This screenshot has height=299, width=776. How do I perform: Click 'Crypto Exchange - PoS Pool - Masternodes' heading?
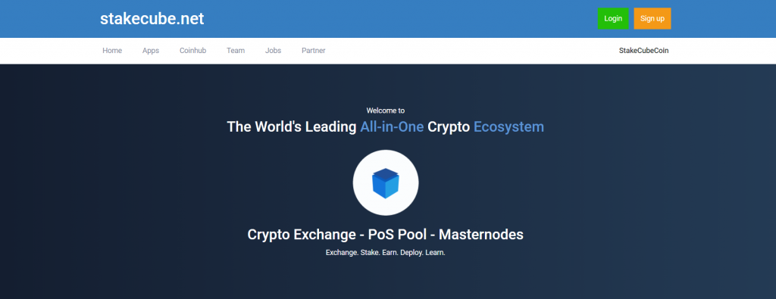[385, 234]
